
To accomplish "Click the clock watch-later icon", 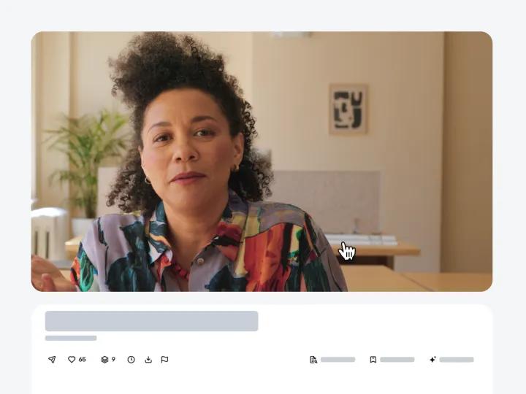I will (131, 360).
